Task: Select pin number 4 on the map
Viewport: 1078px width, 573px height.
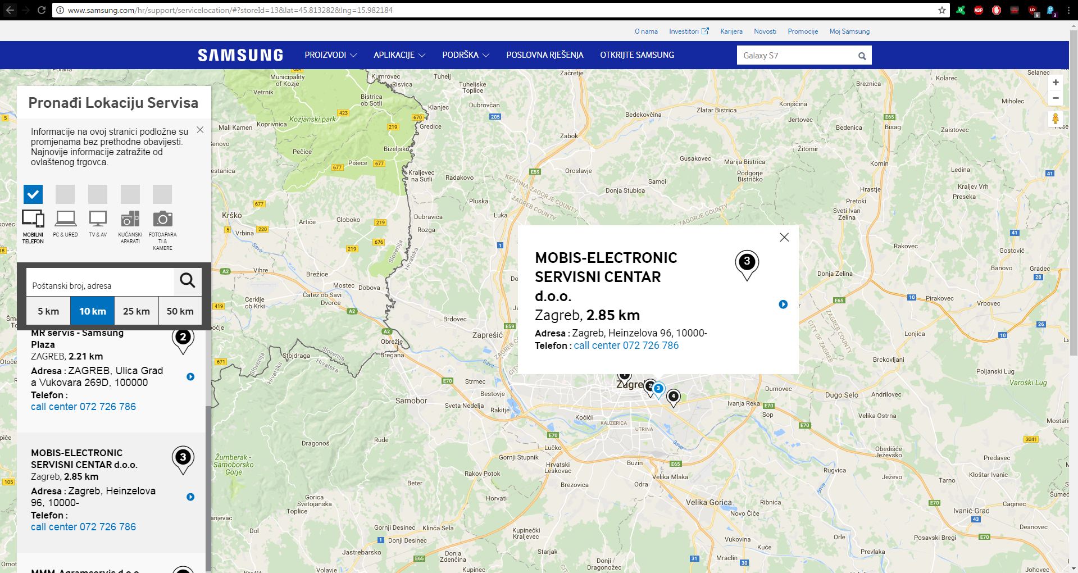Action: coord(673,398)
